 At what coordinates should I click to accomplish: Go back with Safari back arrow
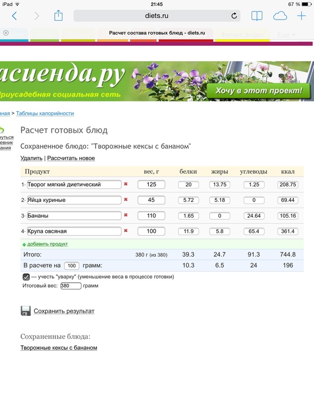click(x=15, y=16)
